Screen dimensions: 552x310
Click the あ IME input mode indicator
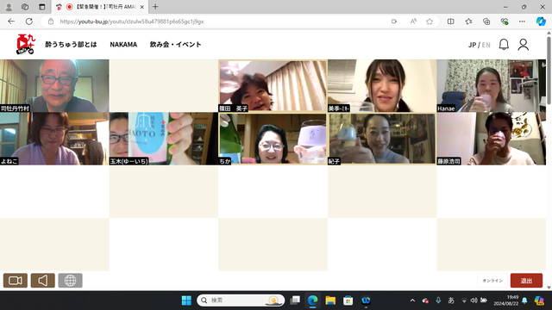451,301
